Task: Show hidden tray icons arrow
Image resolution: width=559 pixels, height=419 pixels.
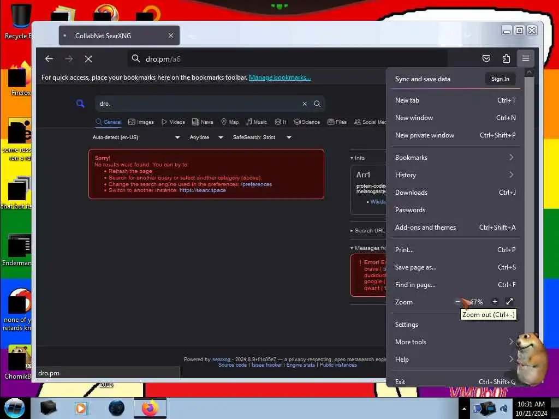Action: (x=464, y=409)
